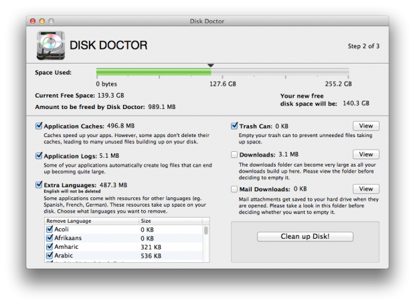This screenshot has height=305, width=415.
Task: Deselect Acoli in the language list
Action: tap(49, 229)
